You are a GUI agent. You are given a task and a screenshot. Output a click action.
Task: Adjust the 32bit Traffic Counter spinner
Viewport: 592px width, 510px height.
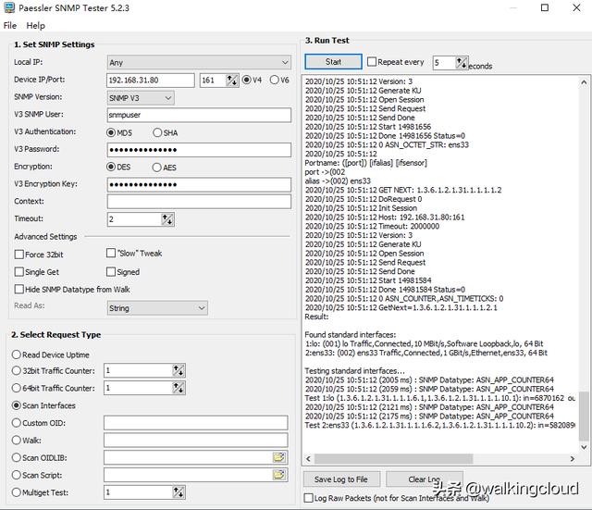[x=179, y=370]
